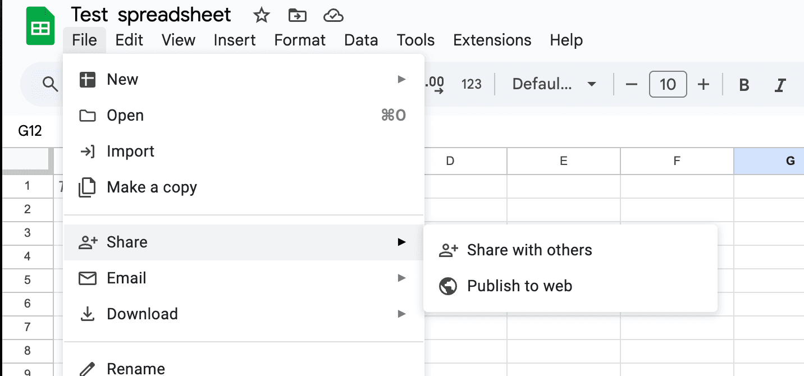The height and width of the screenshot is (376, 804).
Task: Choose Make a copy from File menu
Action: click(152, 187)
